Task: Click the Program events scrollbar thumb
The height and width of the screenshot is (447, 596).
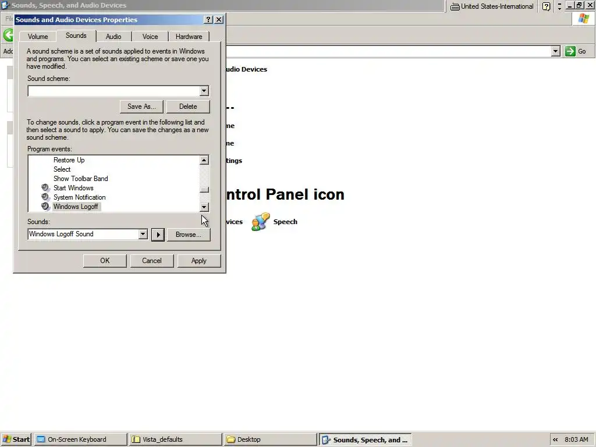Action: [204, 190]
